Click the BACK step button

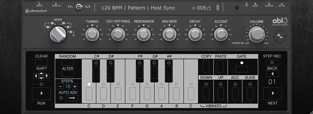(x=272, y=74)
